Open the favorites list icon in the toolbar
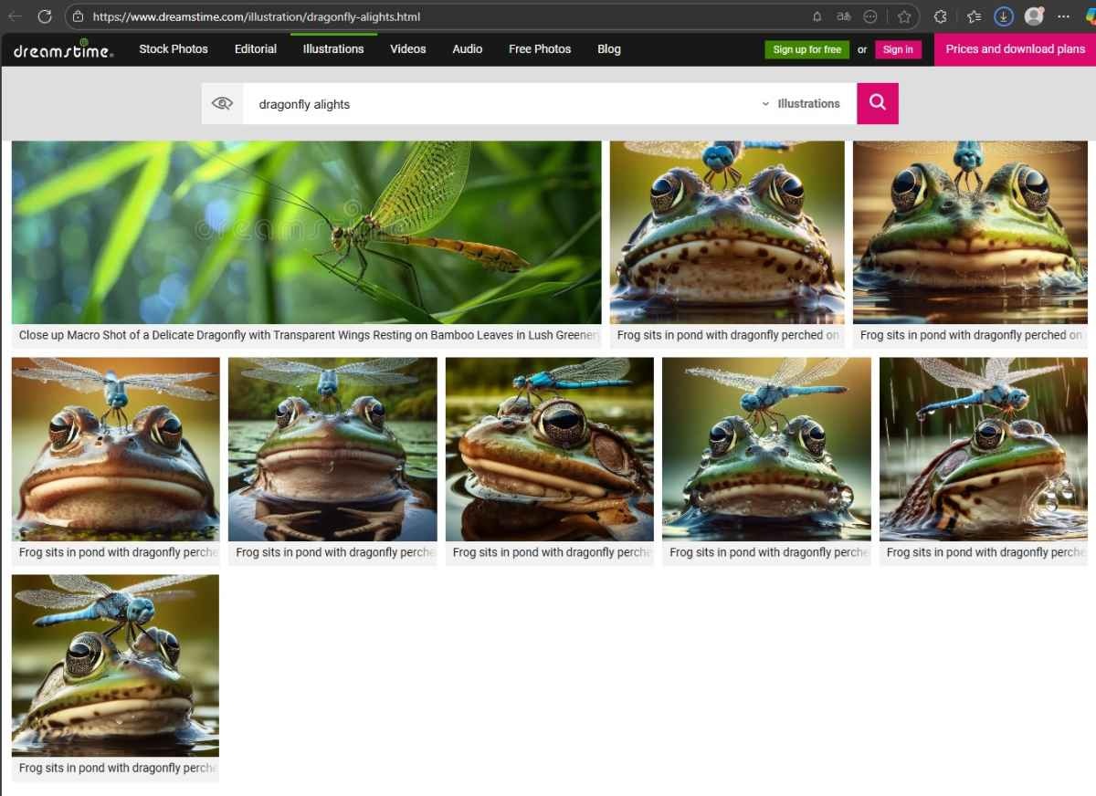The width and height of the screenshot is (1096, 796). click(x=974, y=16)
